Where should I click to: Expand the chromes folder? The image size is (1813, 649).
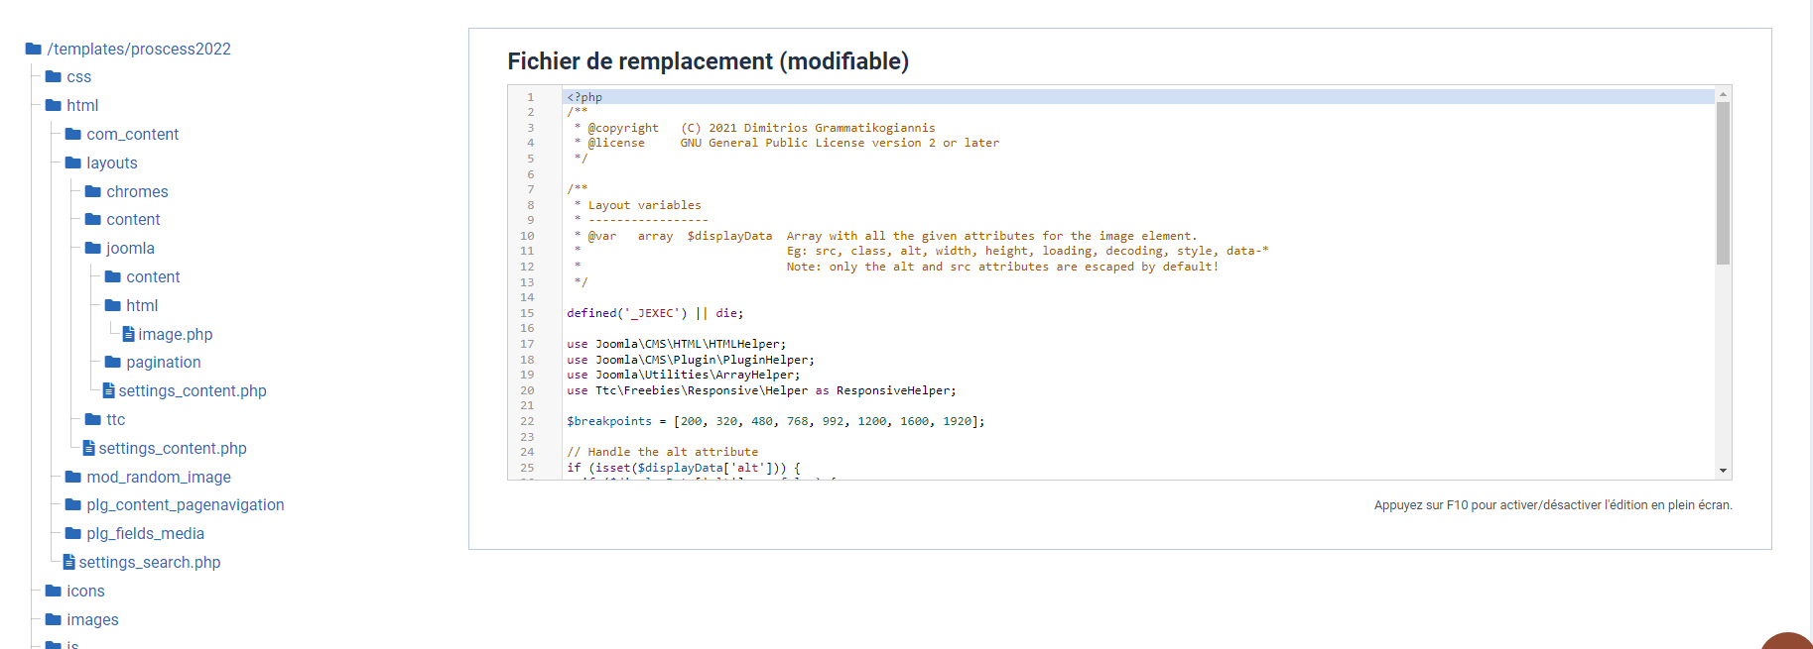click(x=138, y=191)
